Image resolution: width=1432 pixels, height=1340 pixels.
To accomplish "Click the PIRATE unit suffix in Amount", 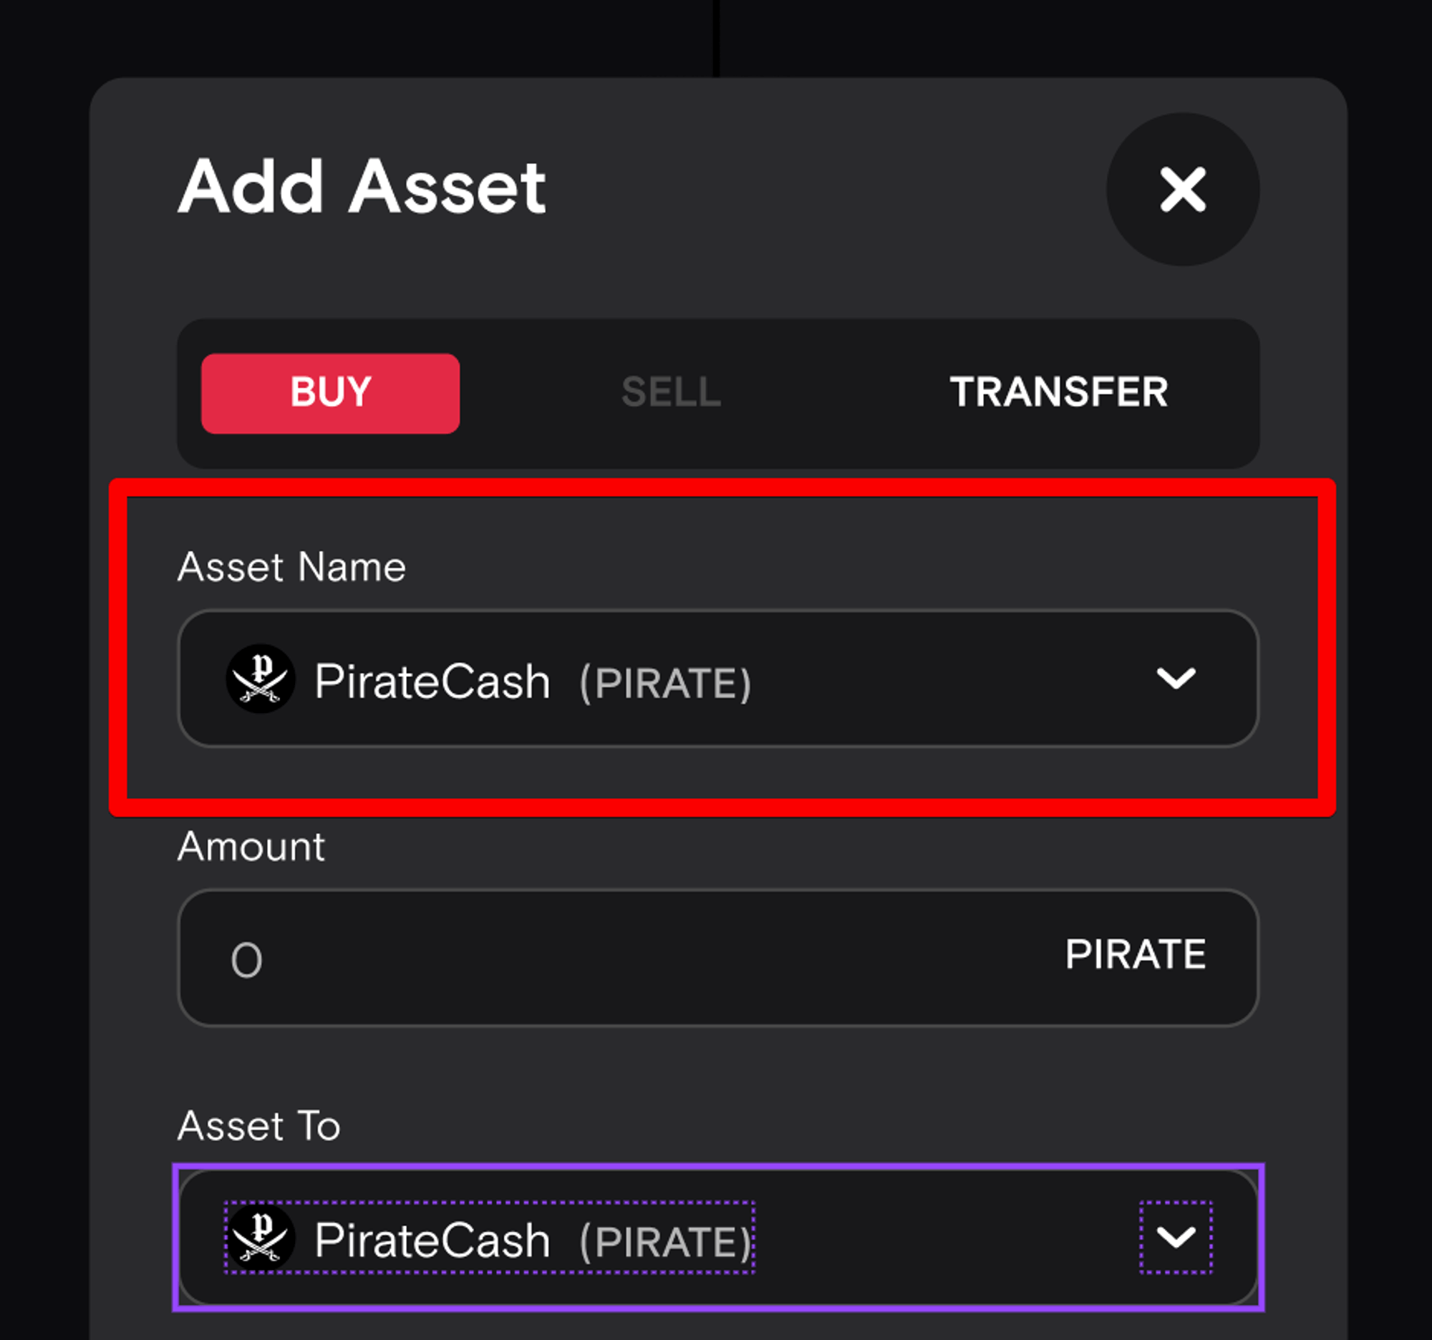I will pos(1135,956).
